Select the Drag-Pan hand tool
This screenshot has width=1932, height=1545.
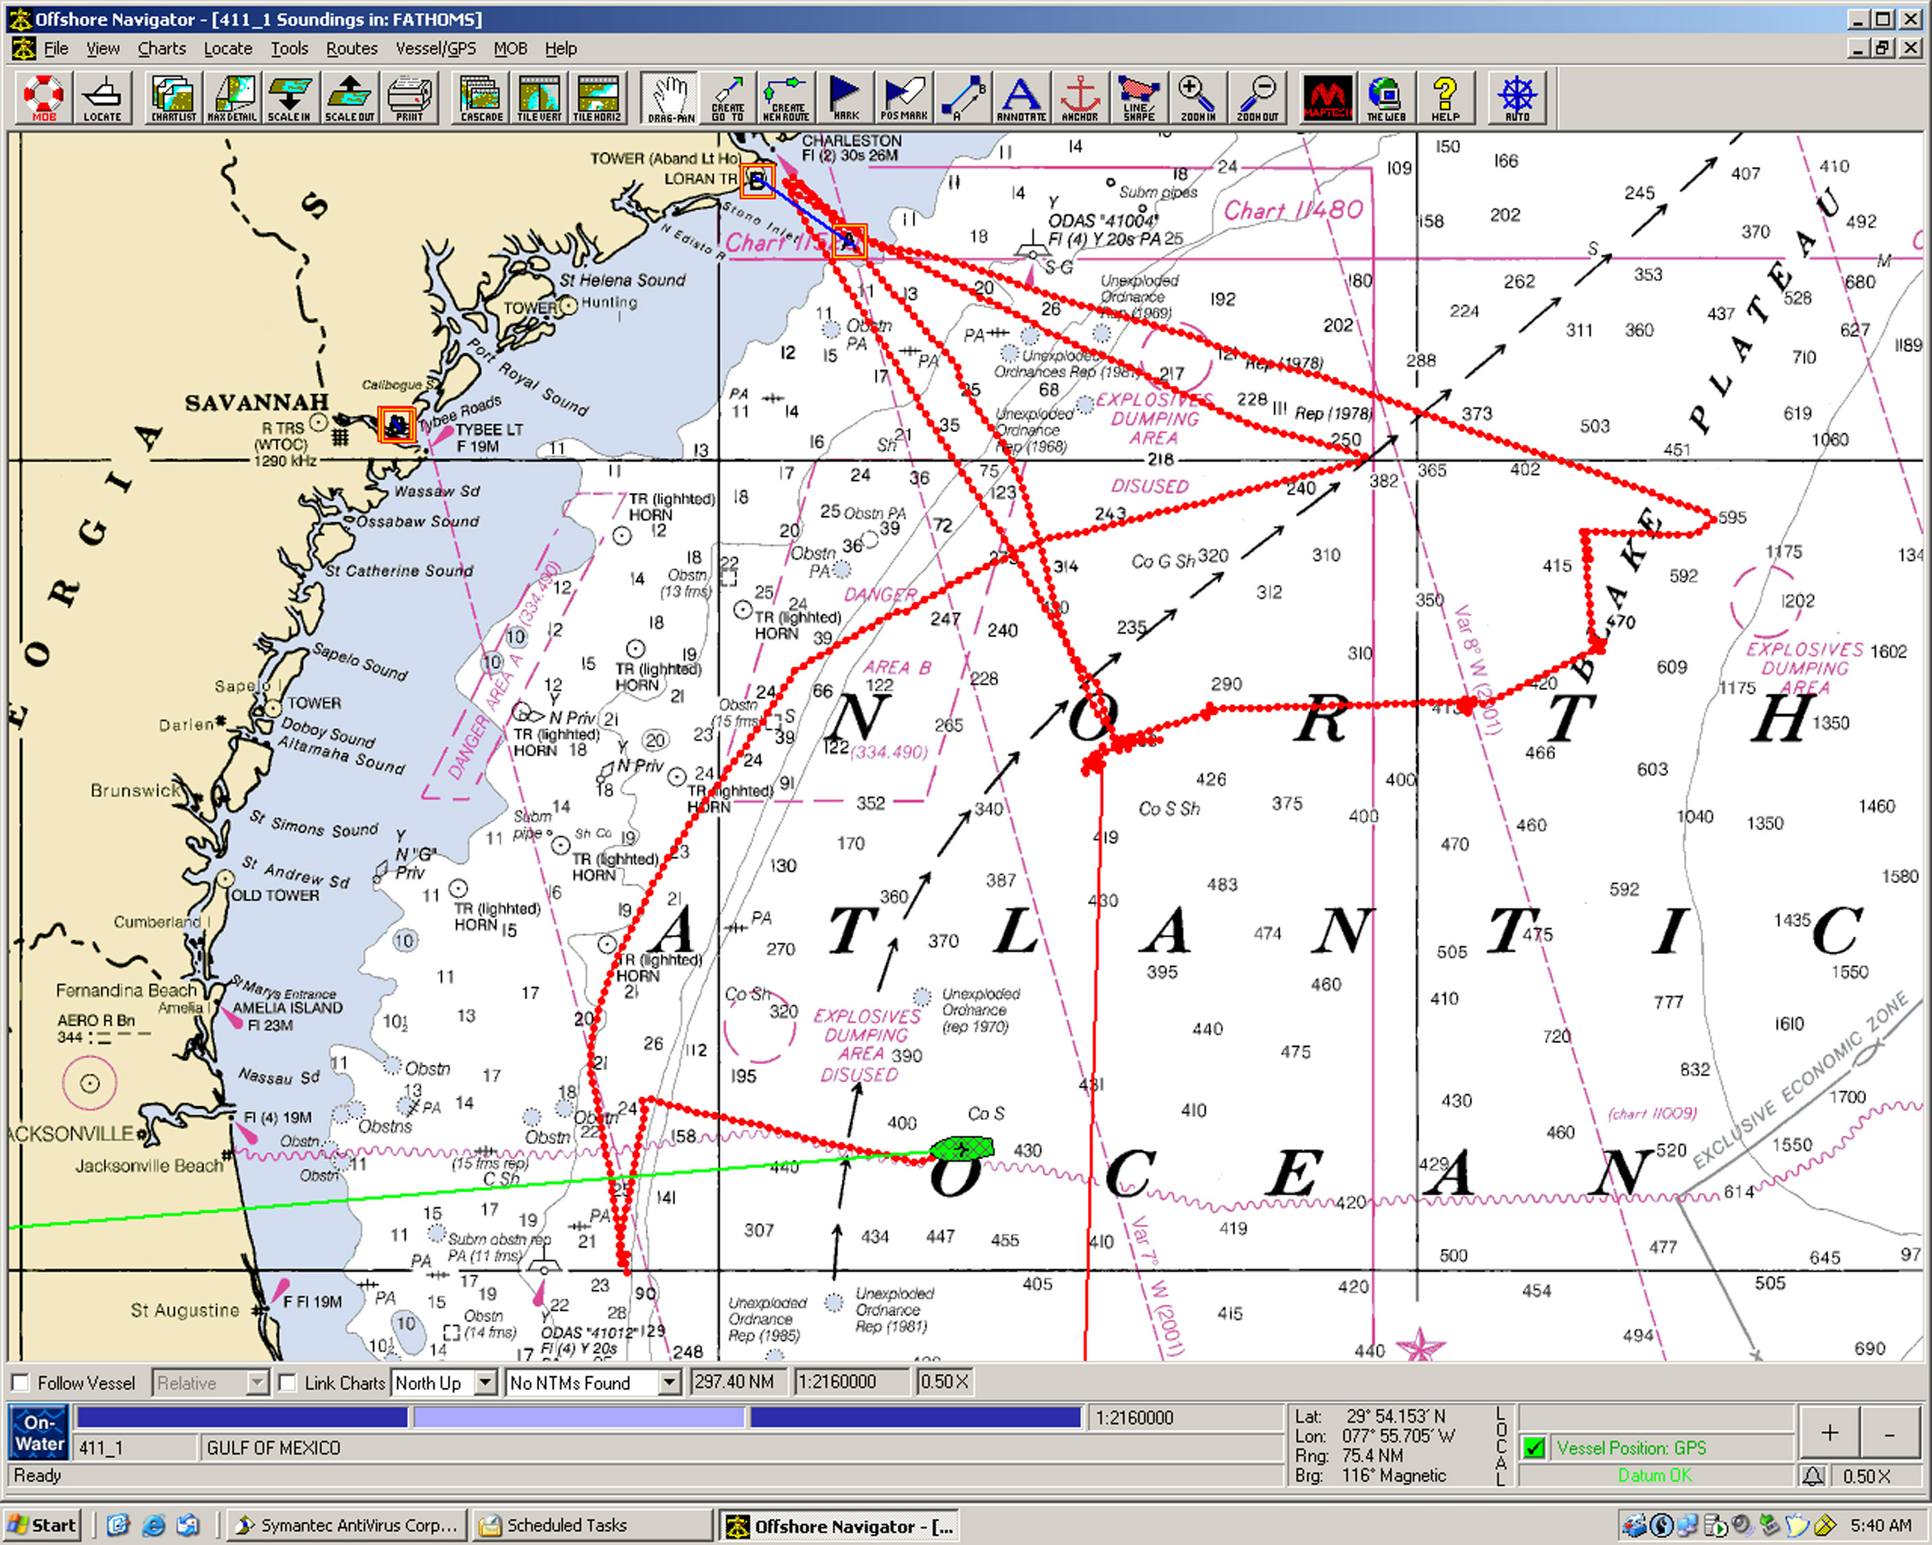670,98
